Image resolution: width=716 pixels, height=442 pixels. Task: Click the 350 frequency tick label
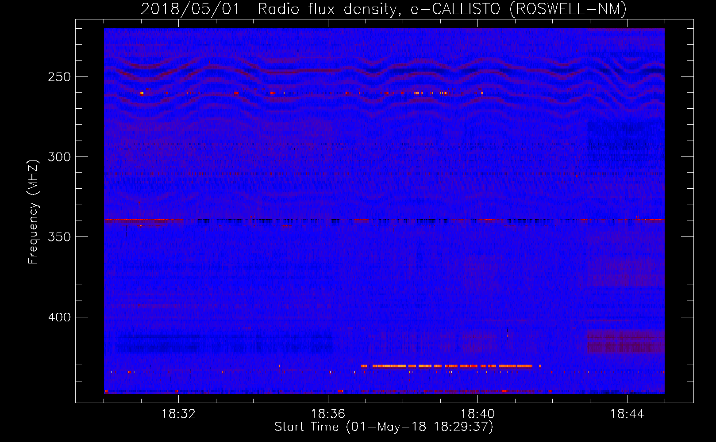coord(59,237)
